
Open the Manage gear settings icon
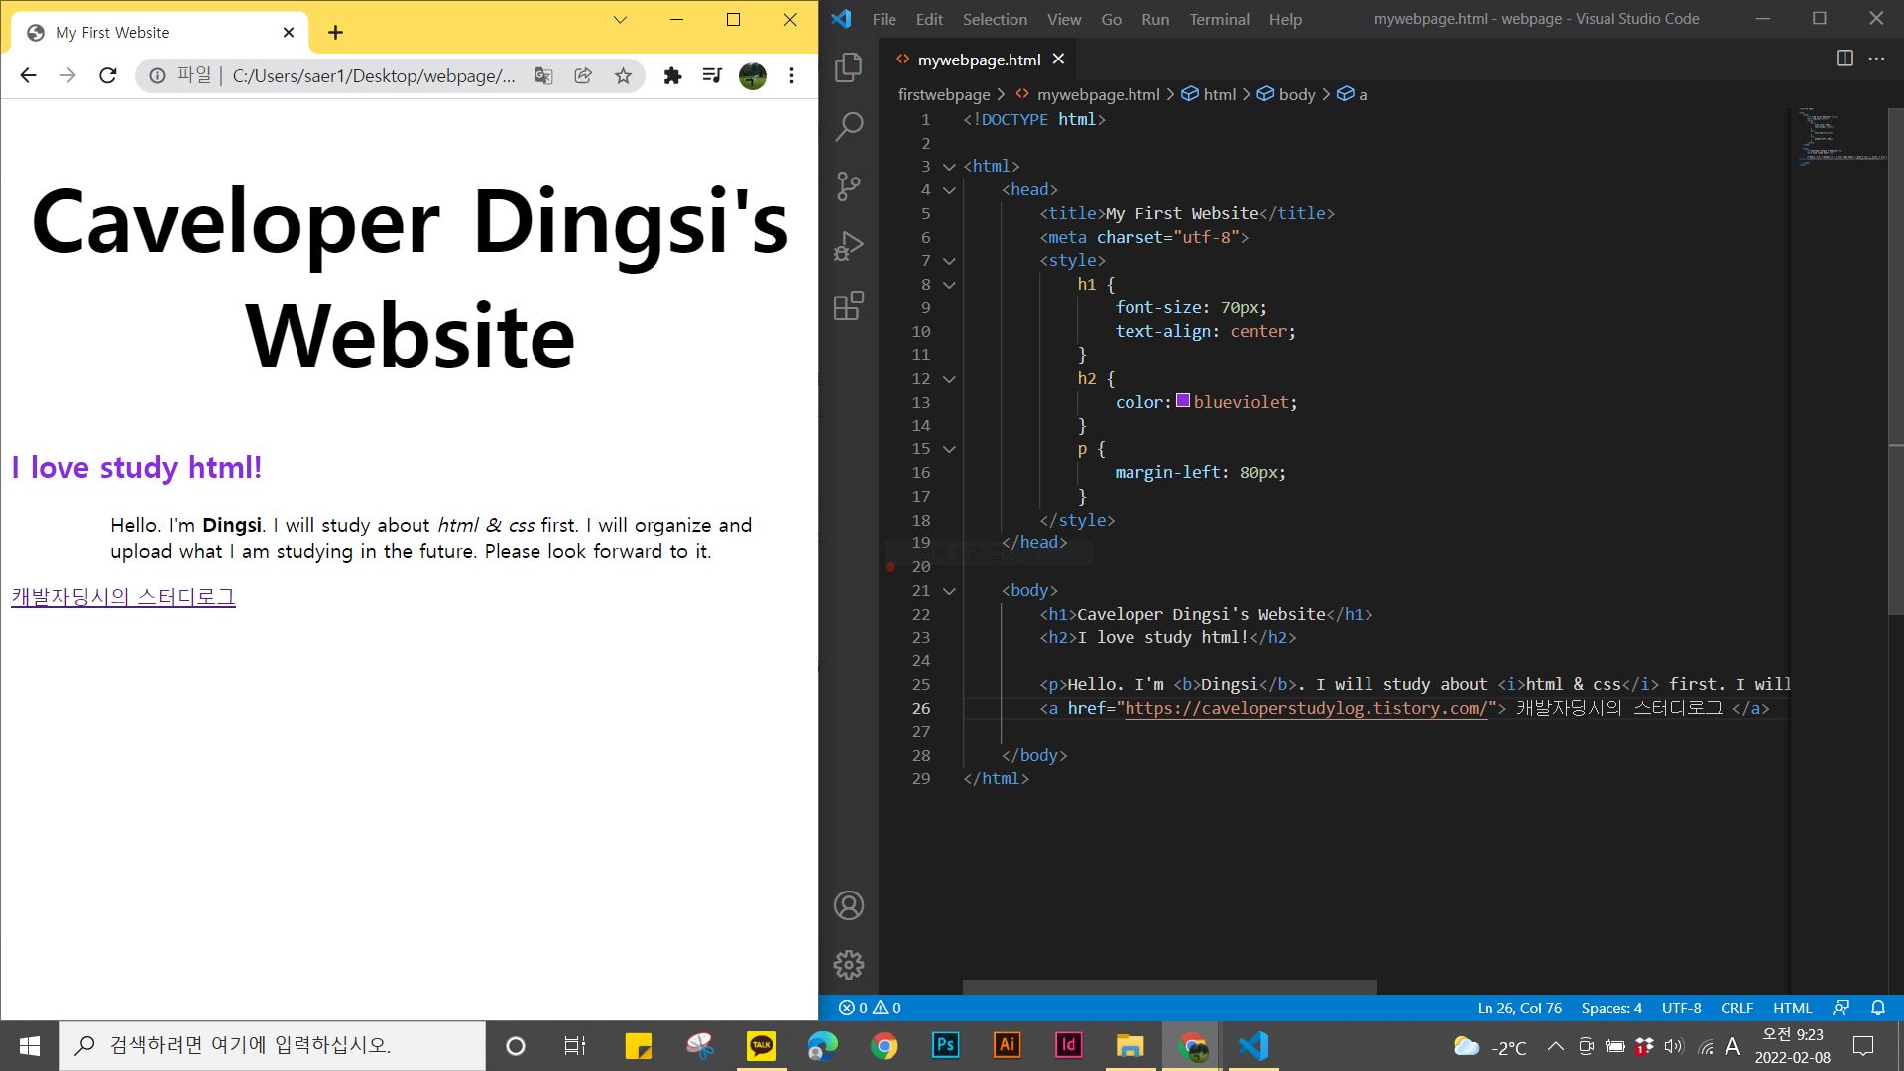[x=849, y=965]
